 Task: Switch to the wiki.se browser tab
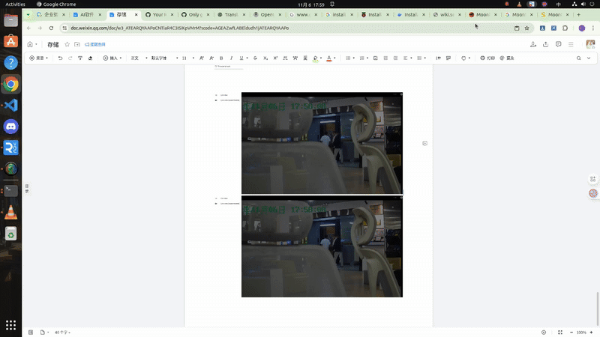(447, 14)
